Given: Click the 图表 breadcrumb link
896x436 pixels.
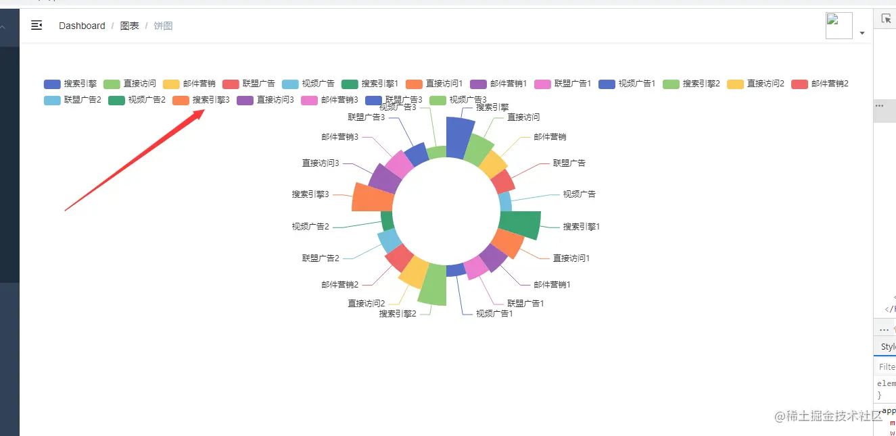Looking at the screenshot, I should pyautogui.click(x=129, y=26).
